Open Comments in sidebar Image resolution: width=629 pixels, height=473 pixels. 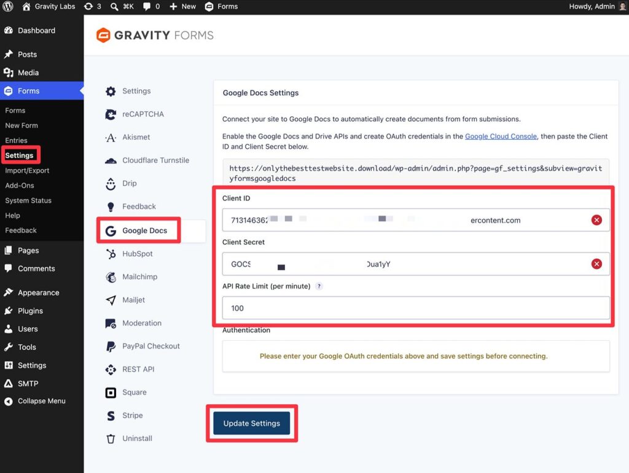[42, 269]
